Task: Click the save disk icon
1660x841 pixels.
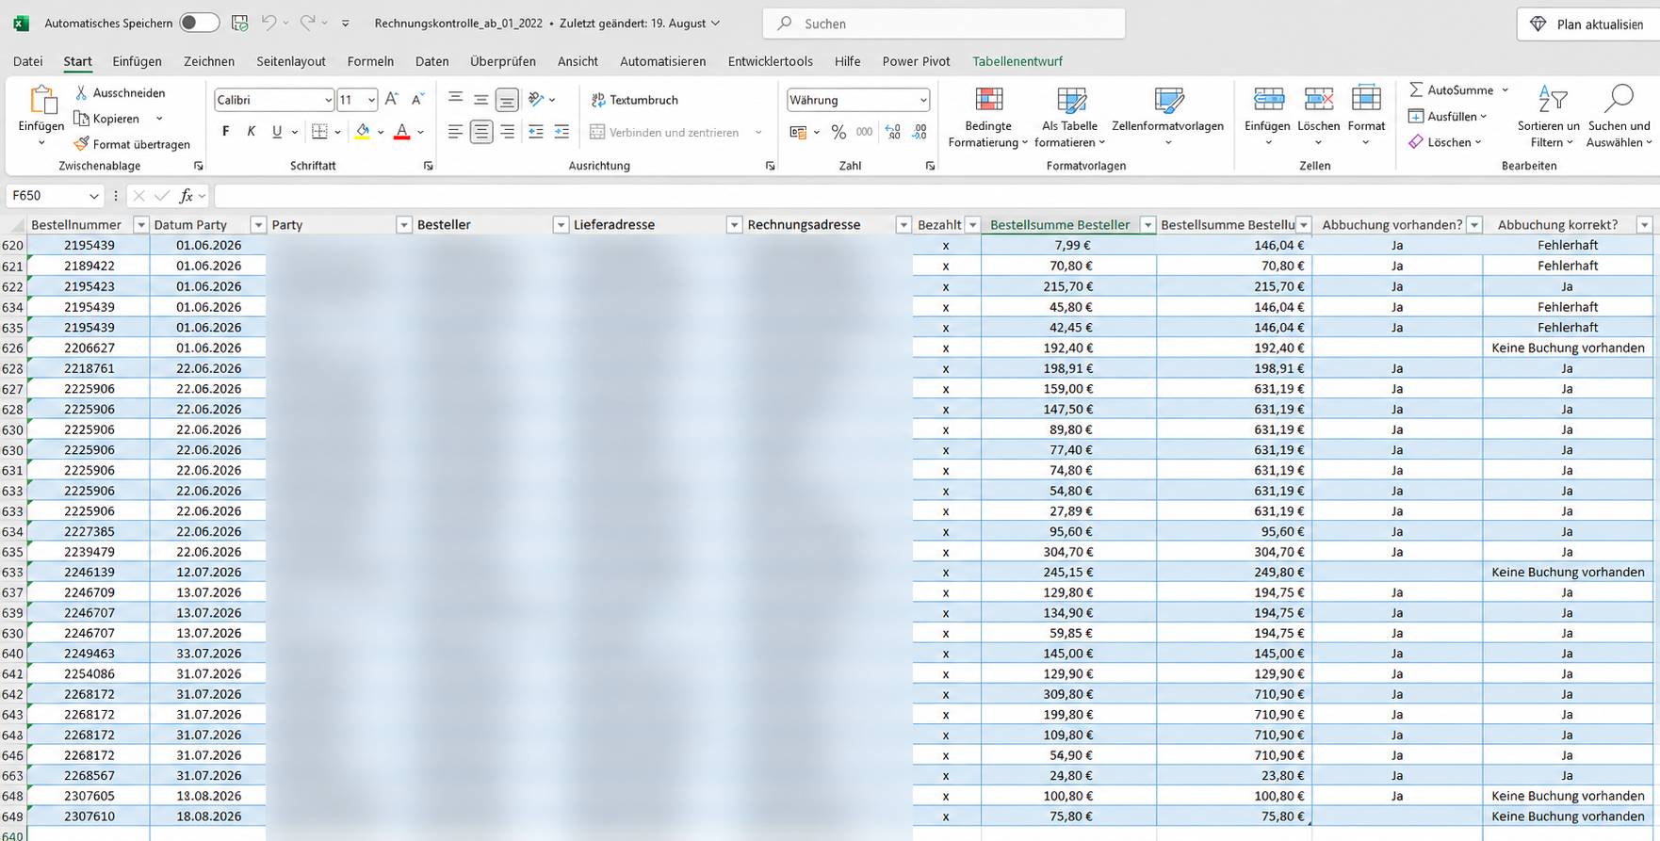Action: tap(240, 23)
